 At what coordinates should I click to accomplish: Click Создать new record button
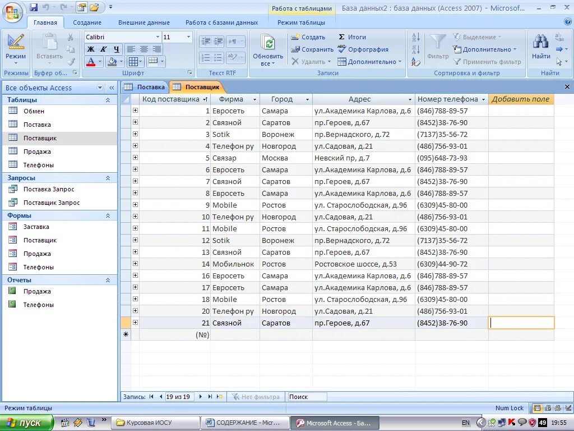(308, 37)
